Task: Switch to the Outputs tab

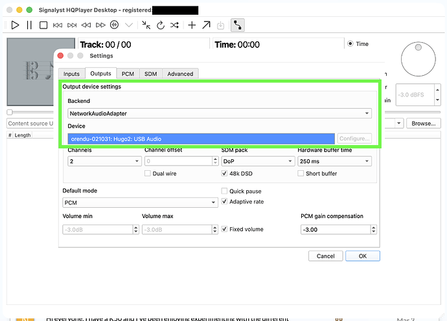Action: (x=100, y=74)
